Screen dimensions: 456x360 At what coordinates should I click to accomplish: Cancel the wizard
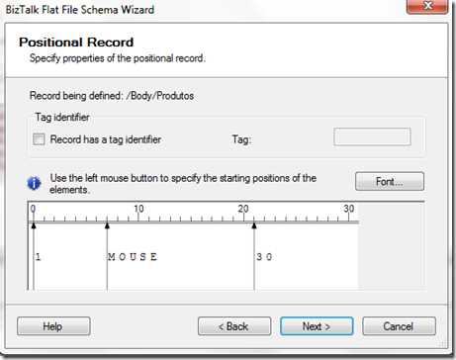coord(399,326)
